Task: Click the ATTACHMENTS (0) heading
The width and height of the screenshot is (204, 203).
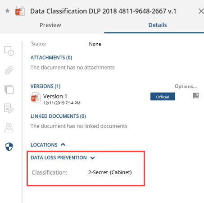Action: (51, 58)
